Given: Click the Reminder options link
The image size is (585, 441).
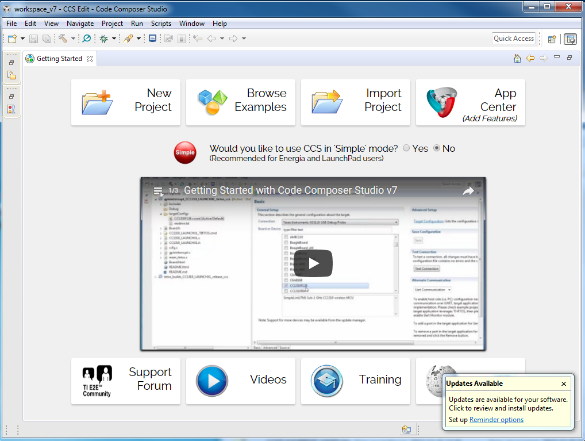Looking at the screenshot, I should pyautogui.click(x=496, y=420).
